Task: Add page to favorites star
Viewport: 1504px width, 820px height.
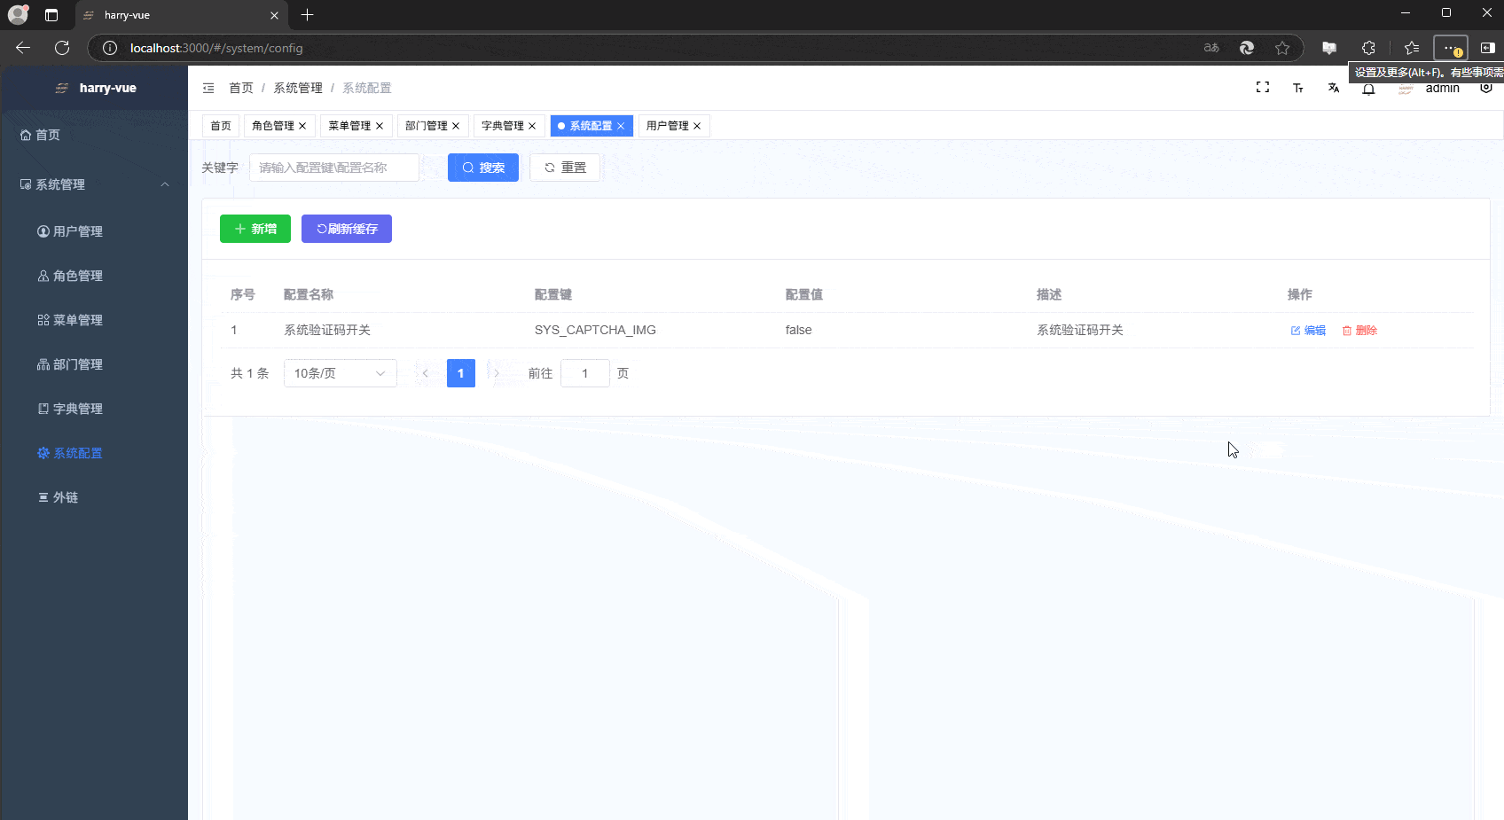Action: click(x=1282, y=48)
